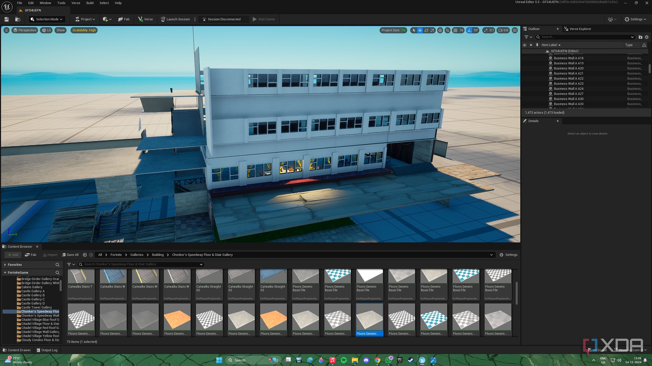652x366 pixels.
Task: Open the Verse toolbar button
Action: (145, 19)
